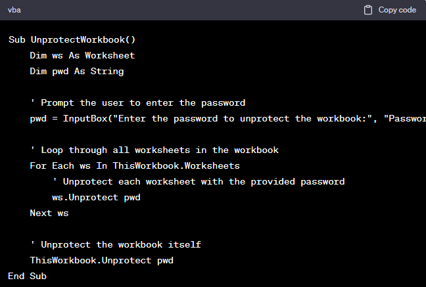This screenshot has height=287, width=426.
Task: Click the "ThisWorkbook.Unprotect pwd" statement
Action: point(101,260)
